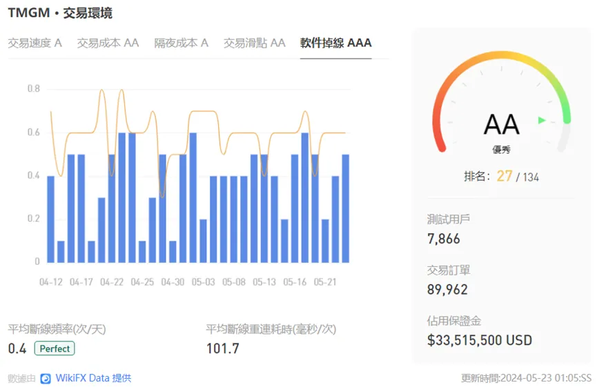The height and width of the screenshot is (387, 597).
Task: Click the blue bar above the 04-12 label
Action: click(50, 219)
